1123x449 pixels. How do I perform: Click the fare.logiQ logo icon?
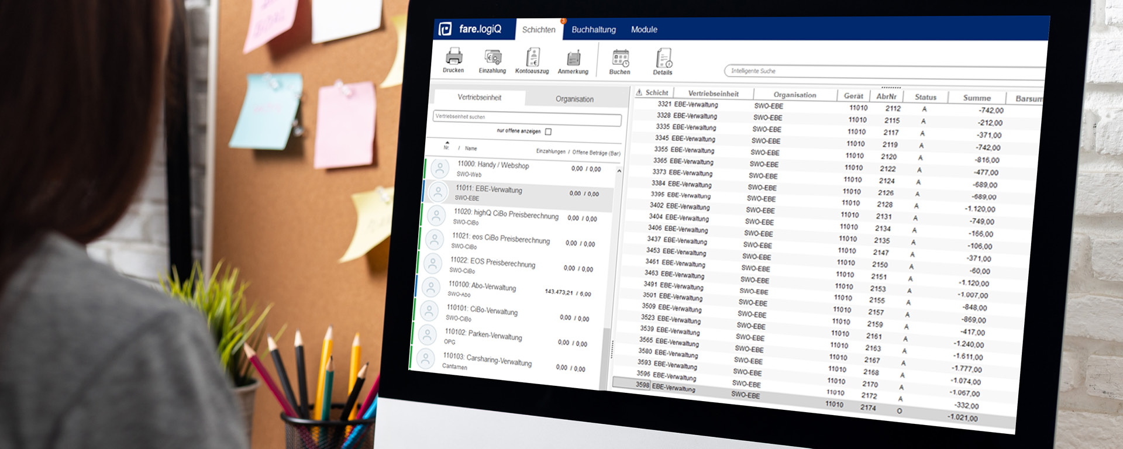pos(445,29)
